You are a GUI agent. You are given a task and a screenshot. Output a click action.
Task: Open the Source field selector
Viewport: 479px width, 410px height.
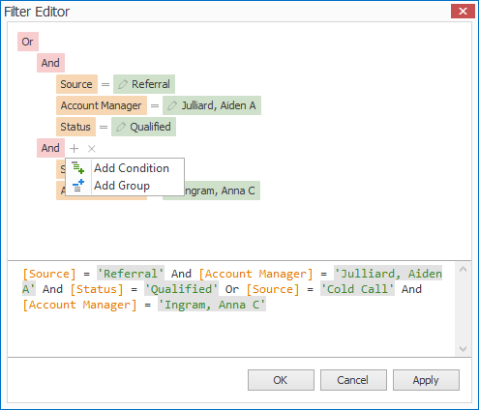pyautogui.click(x=76, y=84)
